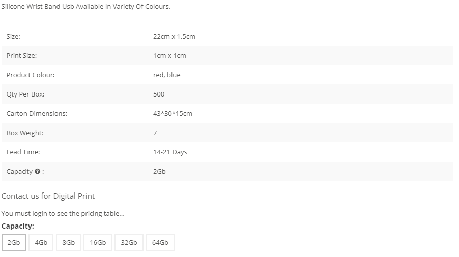Screen dimensions: 459x257
Task: Click the bold Capacity: label
Action: point(18,226)
